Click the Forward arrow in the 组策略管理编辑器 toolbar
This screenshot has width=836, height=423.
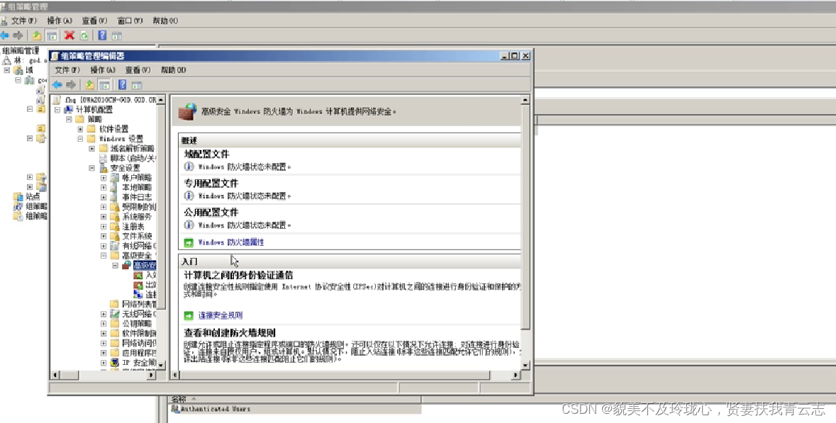(71, 85)
